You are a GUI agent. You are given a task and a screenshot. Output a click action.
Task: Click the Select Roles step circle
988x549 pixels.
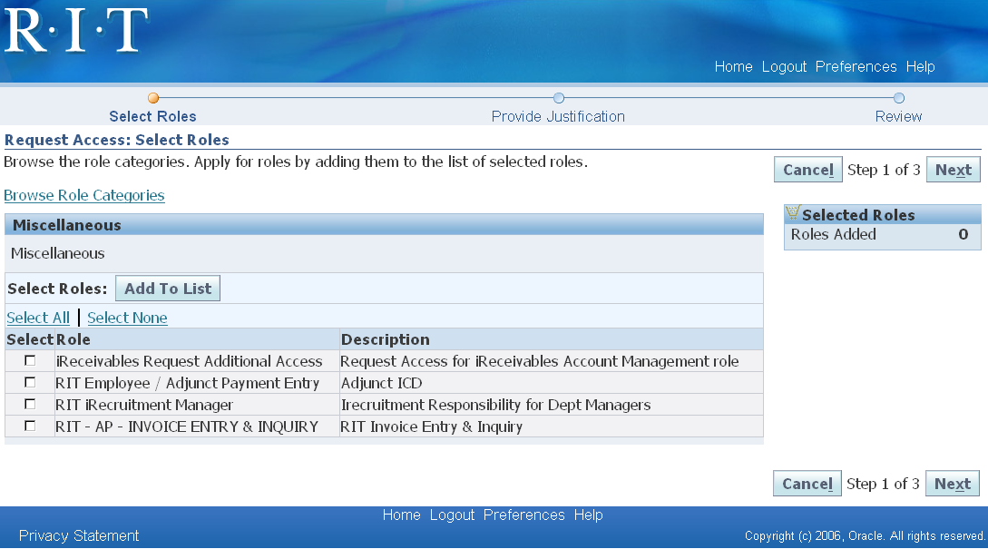coord(153,98)
